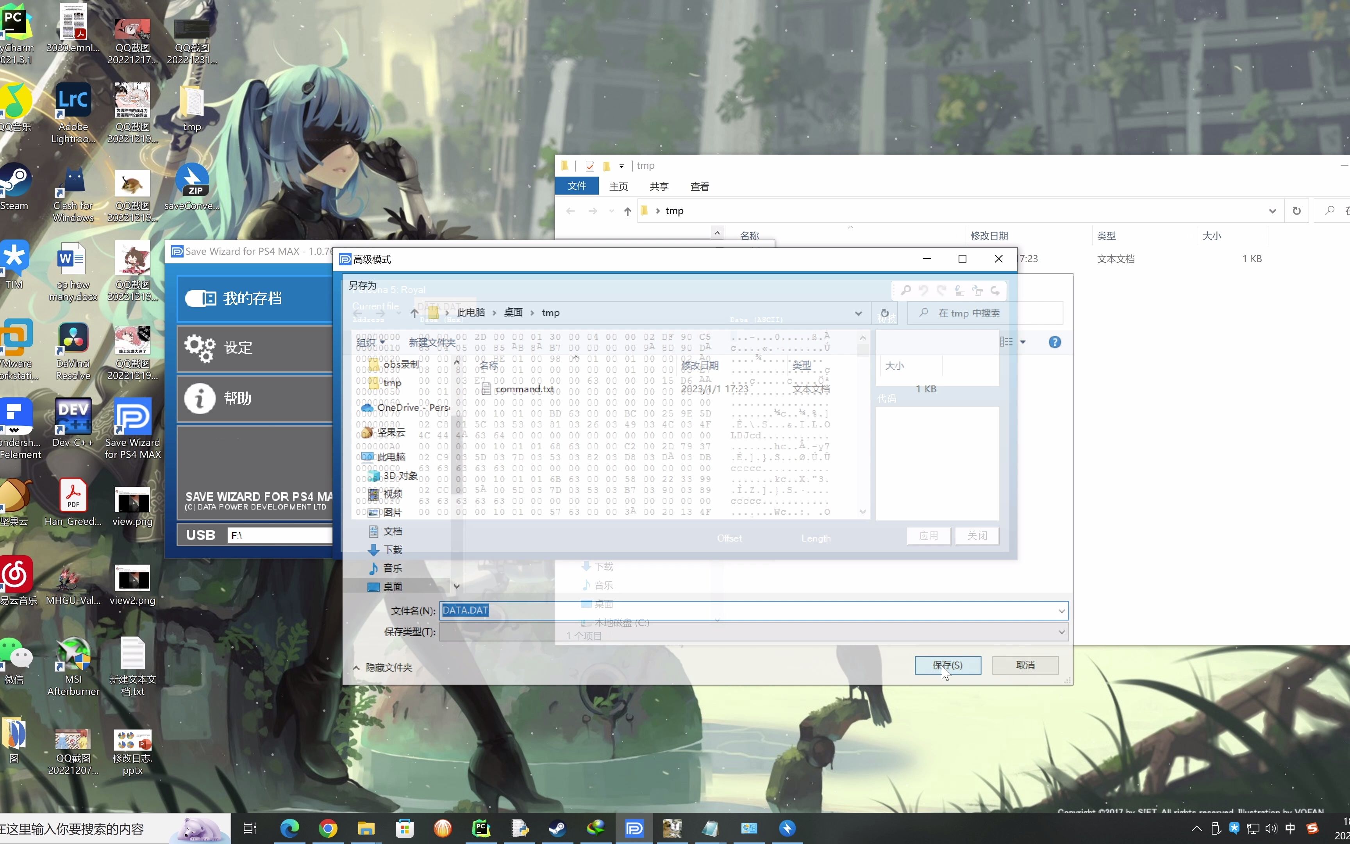
Task: Select 修改日志.pptx on the desktop
Action: tap(132, 752)
